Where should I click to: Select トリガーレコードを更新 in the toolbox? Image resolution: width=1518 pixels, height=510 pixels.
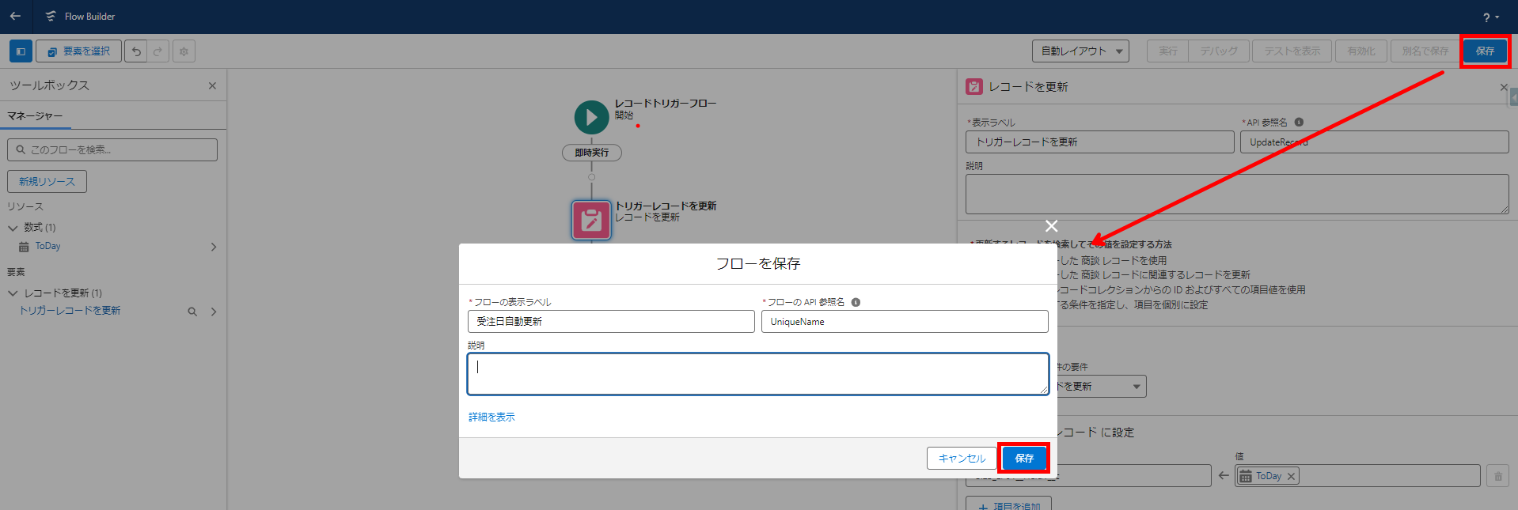click(x=70, y=311)
